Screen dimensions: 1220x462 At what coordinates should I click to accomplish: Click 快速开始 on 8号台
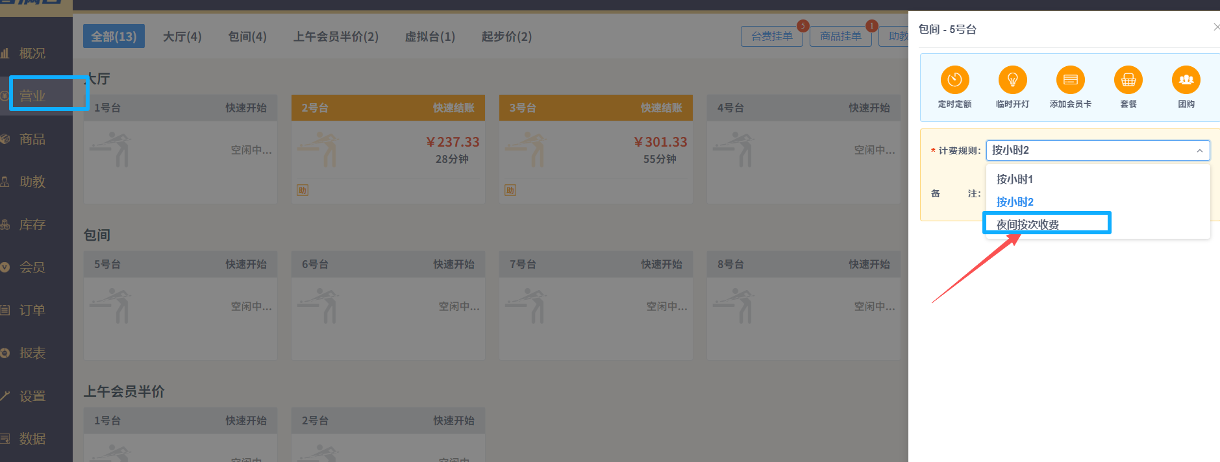(x=869, y=264)
